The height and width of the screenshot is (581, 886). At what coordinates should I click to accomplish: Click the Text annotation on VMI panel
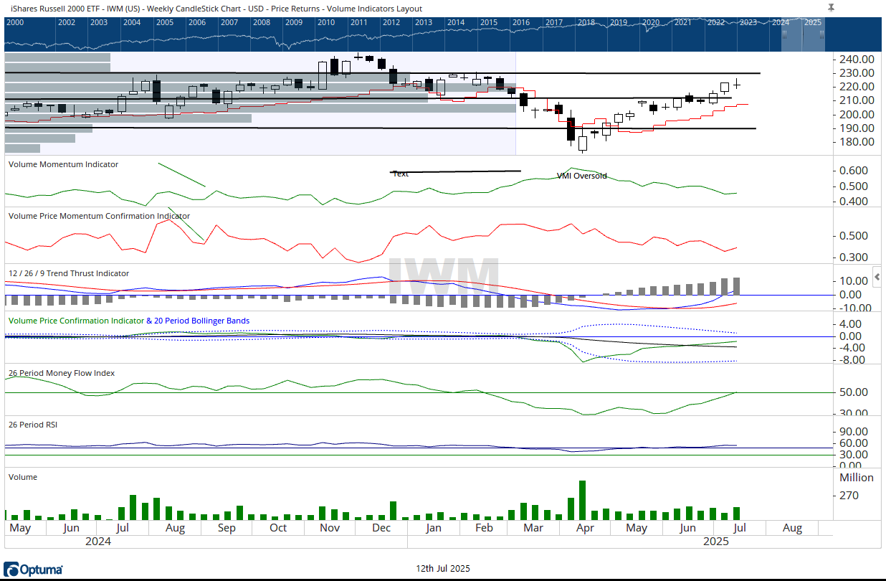(401, 174)
